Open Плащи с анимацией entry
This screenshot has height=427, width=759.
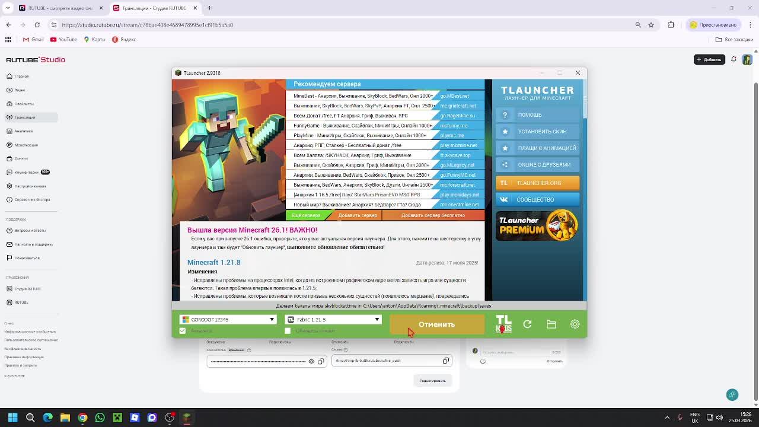coord(537,148)
